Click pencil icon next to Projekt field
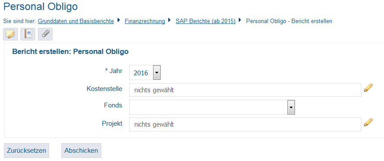The height and width of the screenshot is (161, 384). [368, 122]
